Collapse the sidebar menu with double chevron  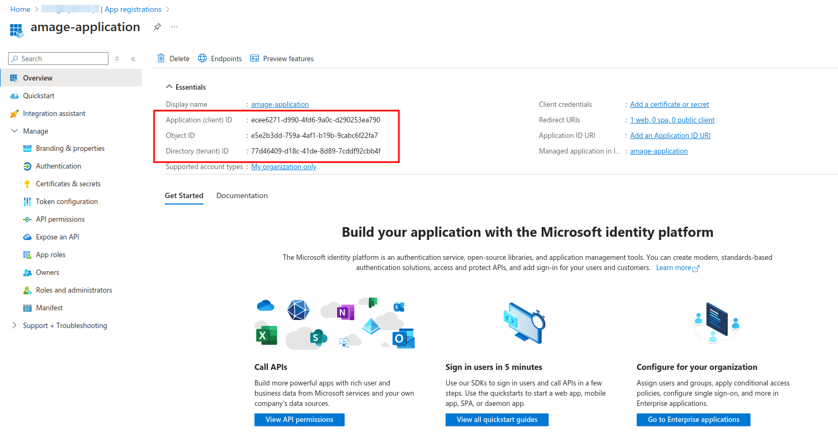click(x=133, y=59)
